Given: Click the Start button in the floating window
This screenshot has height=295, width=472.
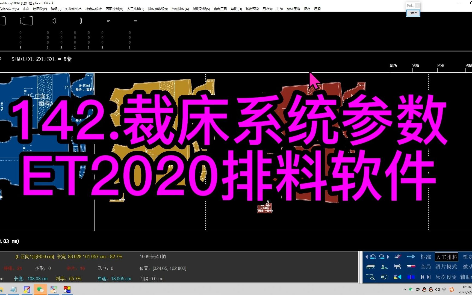Looking at the screenshot, I should click(413, 13).
